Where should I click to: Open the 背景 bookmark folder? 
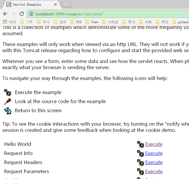(x=162, y=22)
